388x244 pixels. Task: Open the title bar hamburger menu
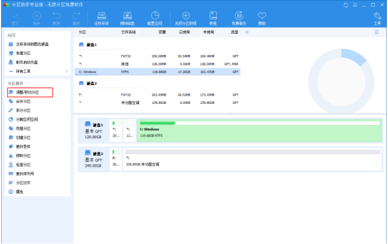355,5
